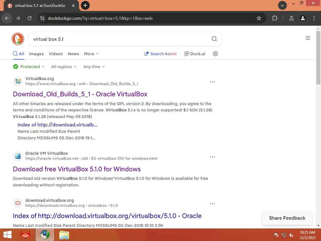Click the network tray icon
321x241 pixels.
pos(284,235)
